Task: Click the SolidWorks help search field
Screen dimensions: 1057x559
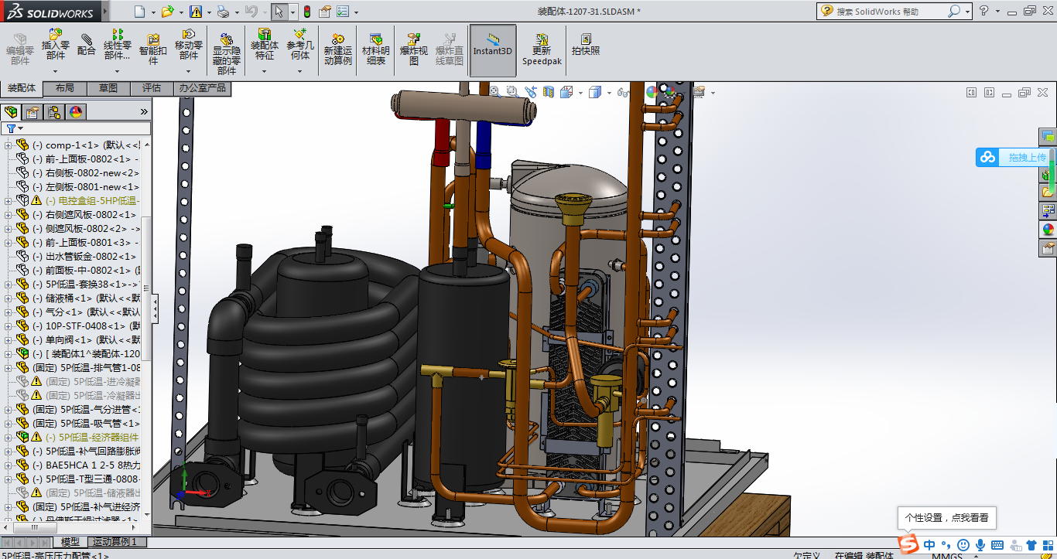Action: coord(890,11)
